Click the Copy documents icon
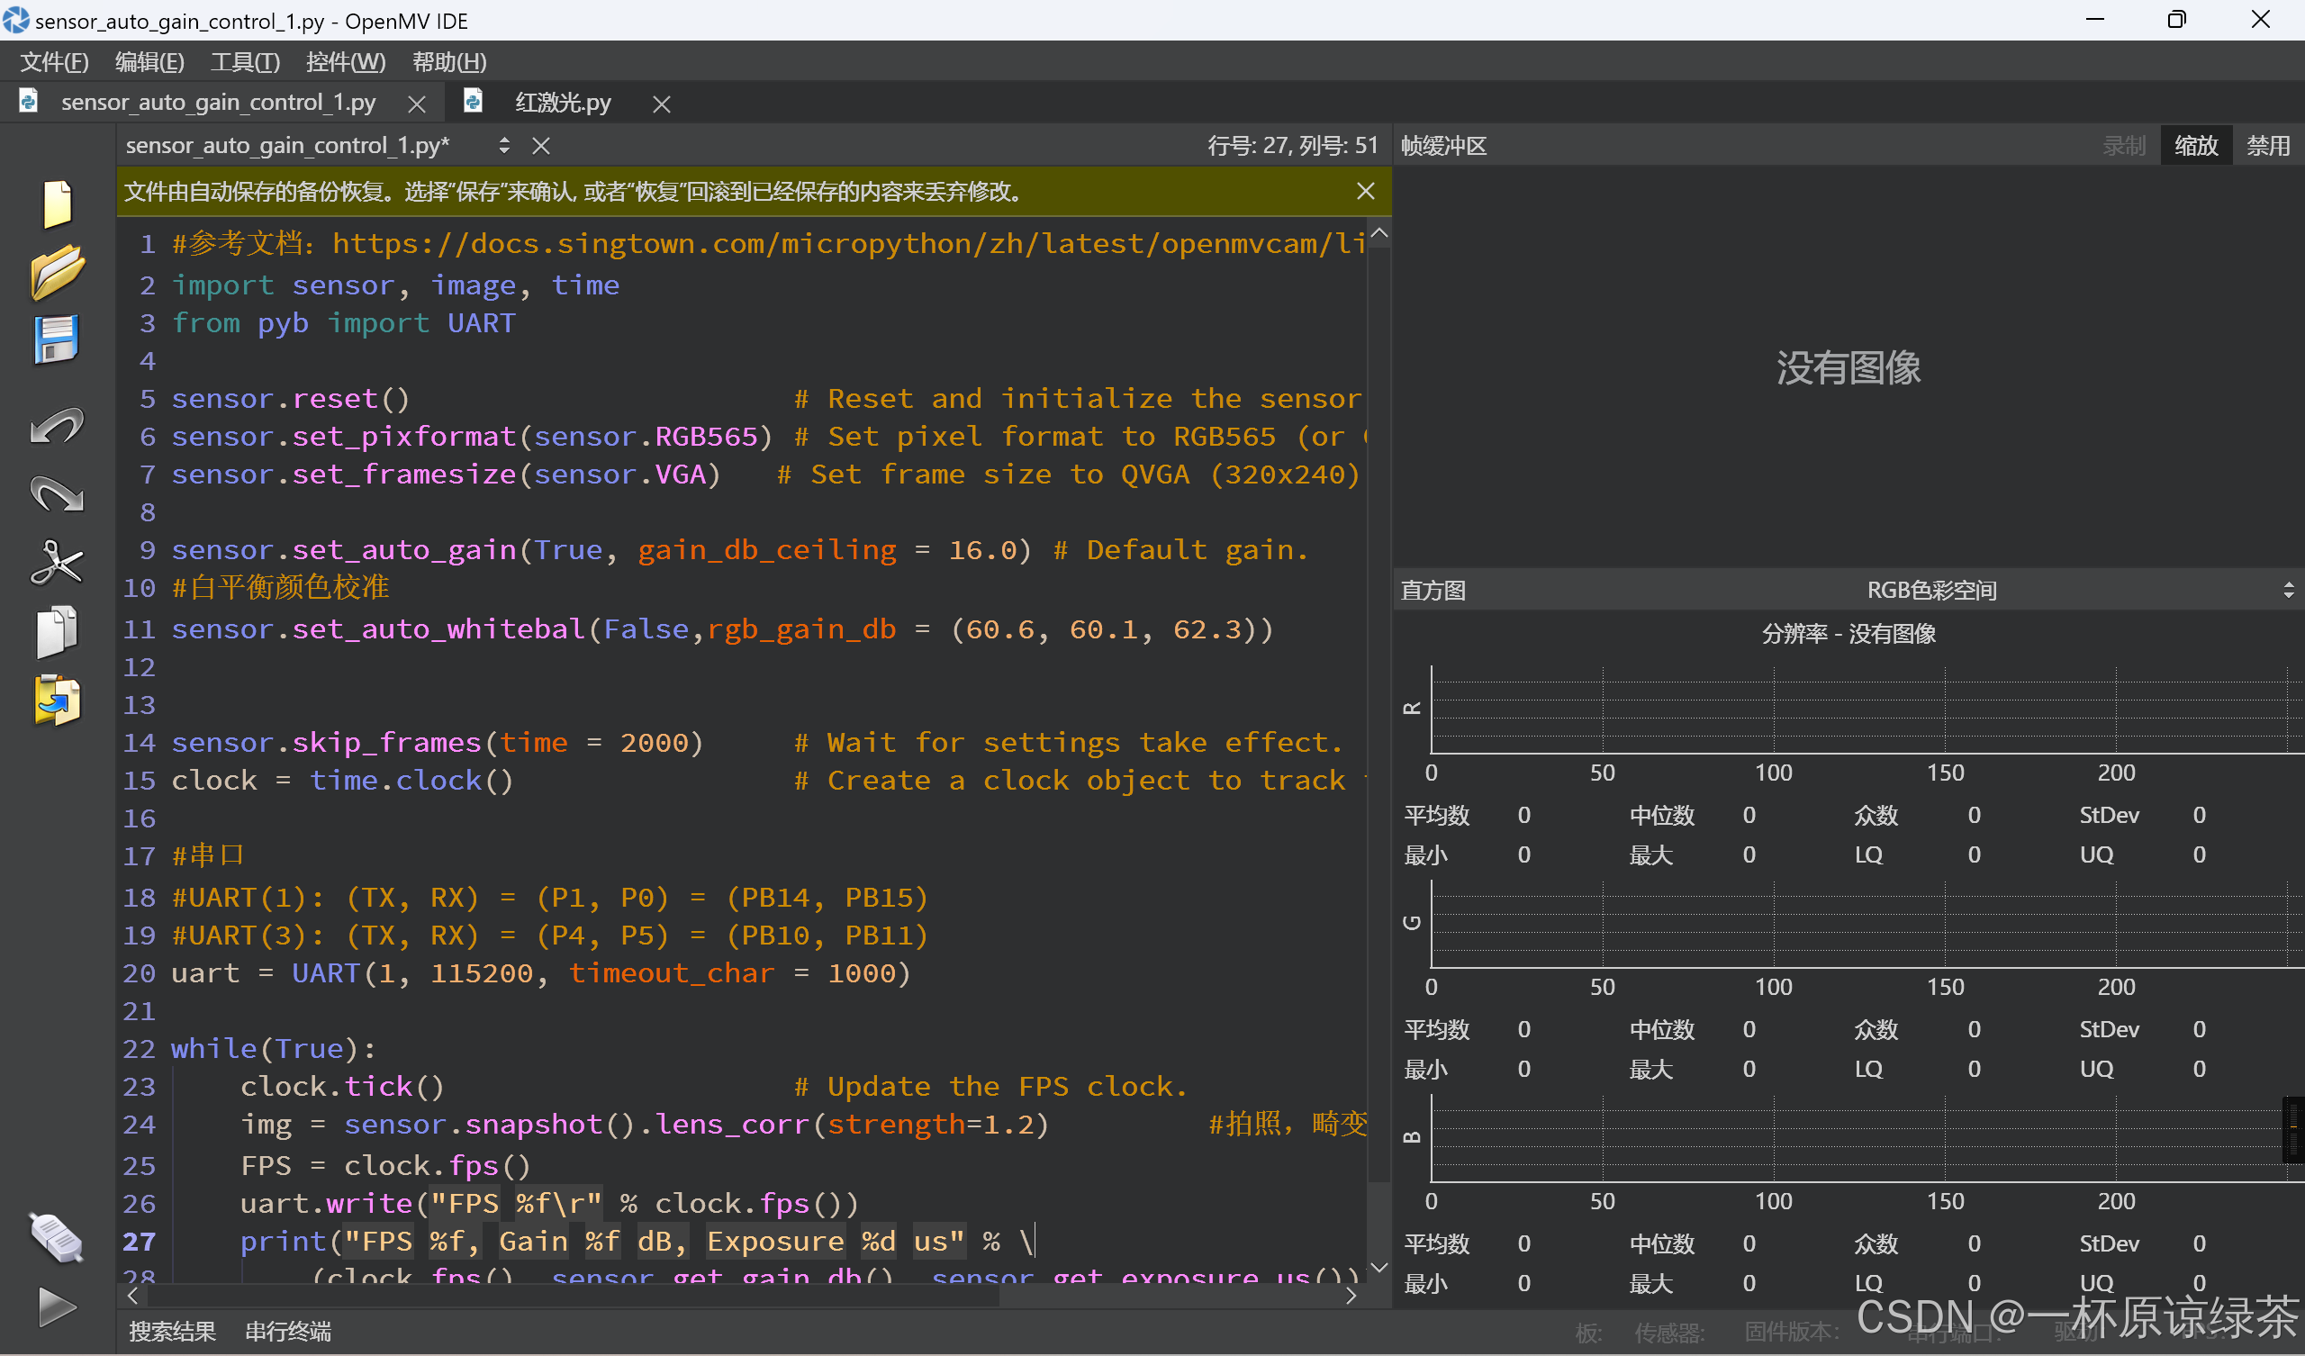Image resolution: width=2305 pixels, height=1356 pixels. (x=57, y=631)
